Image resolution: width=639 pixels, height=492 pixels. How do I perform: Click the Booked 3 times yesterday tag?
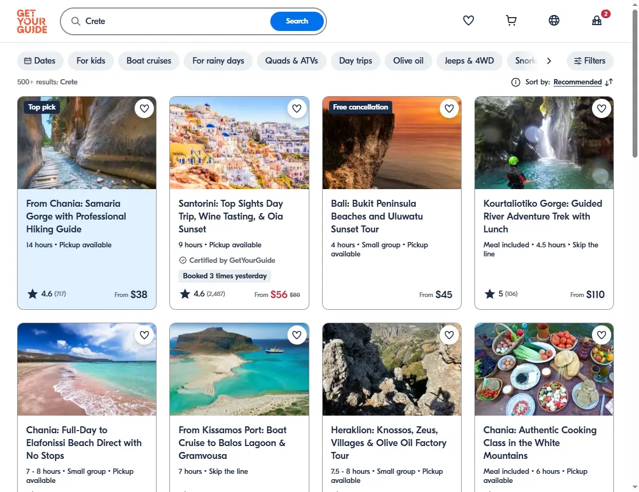224,276
